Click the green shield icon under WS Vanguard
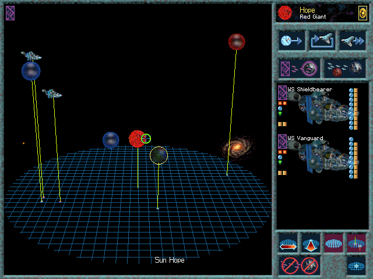The width and height of the screenshot is (373, 279). [x=280, y=162]
